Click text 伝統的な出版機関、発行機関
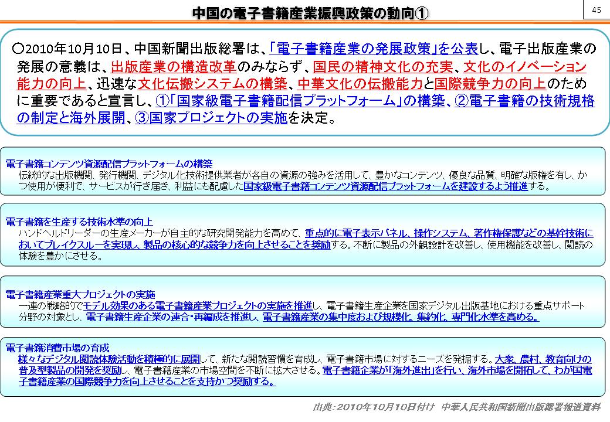Screen dimensions: 610x422 (x=77, y=175)
